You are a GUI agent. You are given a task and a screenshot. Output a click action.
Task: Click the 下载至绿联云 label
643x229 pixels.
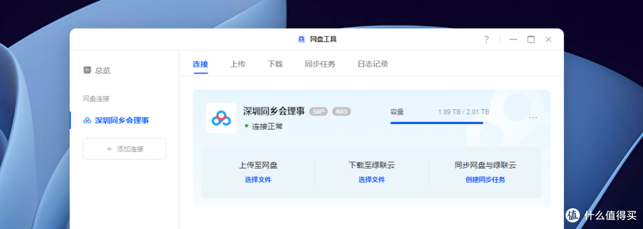click(372, 166)
